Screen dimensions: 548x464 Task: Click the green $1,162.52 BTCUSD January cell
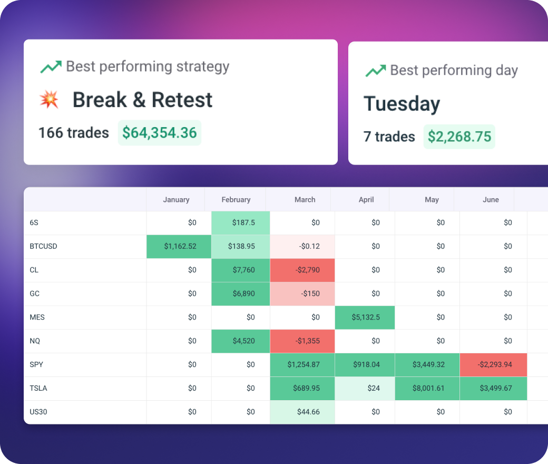pos(179,246)
